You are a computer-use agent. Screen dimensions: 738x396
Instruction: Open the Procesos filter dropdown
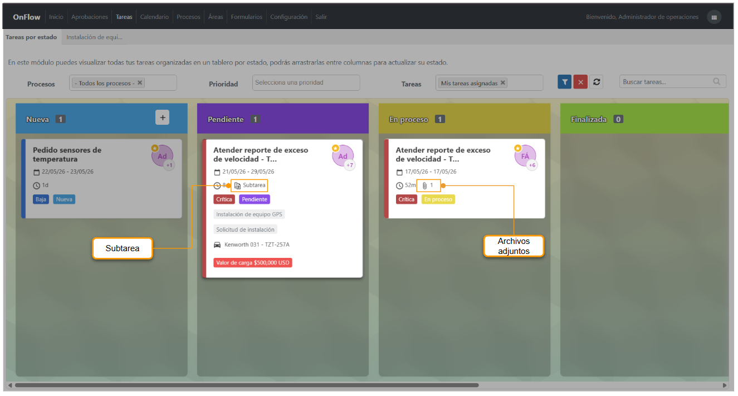[x=123, y=82]
